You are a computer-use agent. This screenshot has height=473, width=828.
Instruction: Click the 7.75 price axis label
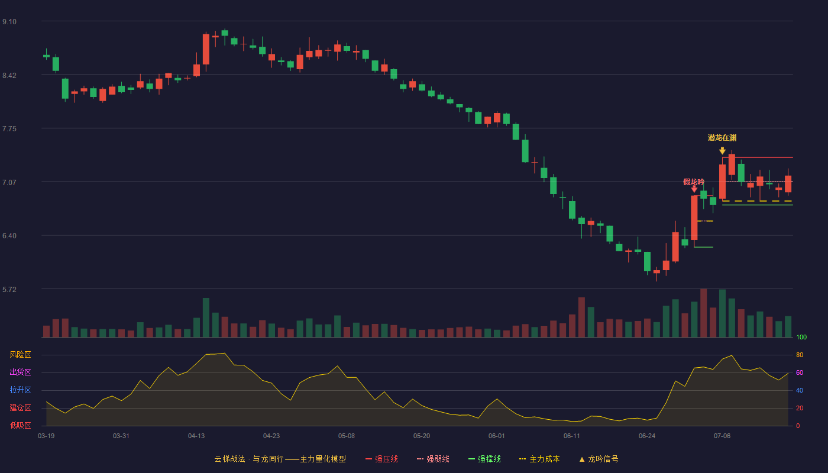9,129
